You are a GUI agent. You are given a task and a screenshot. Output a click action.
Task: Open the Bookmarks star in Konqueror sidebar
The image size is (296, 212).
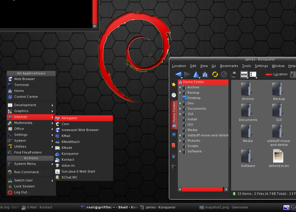pos(174,85)
